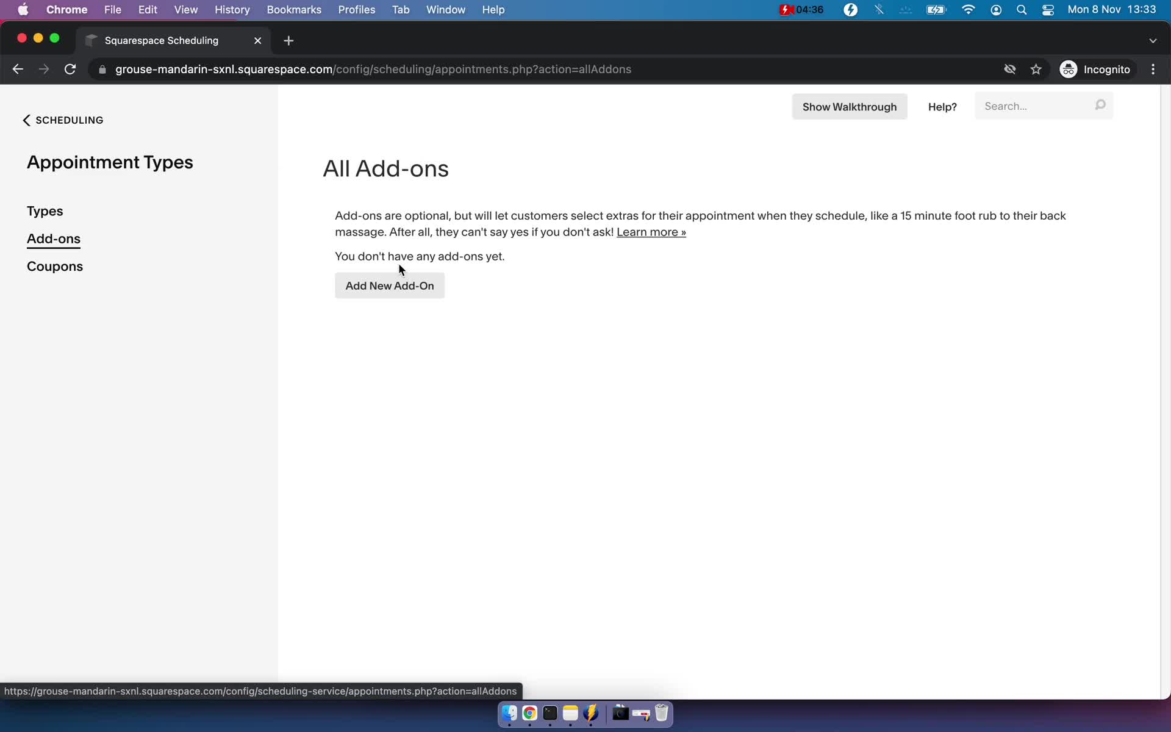Click the Chrome browser icon in Dock
This screenshot has width=1171, height=732.
pos(529,714)
